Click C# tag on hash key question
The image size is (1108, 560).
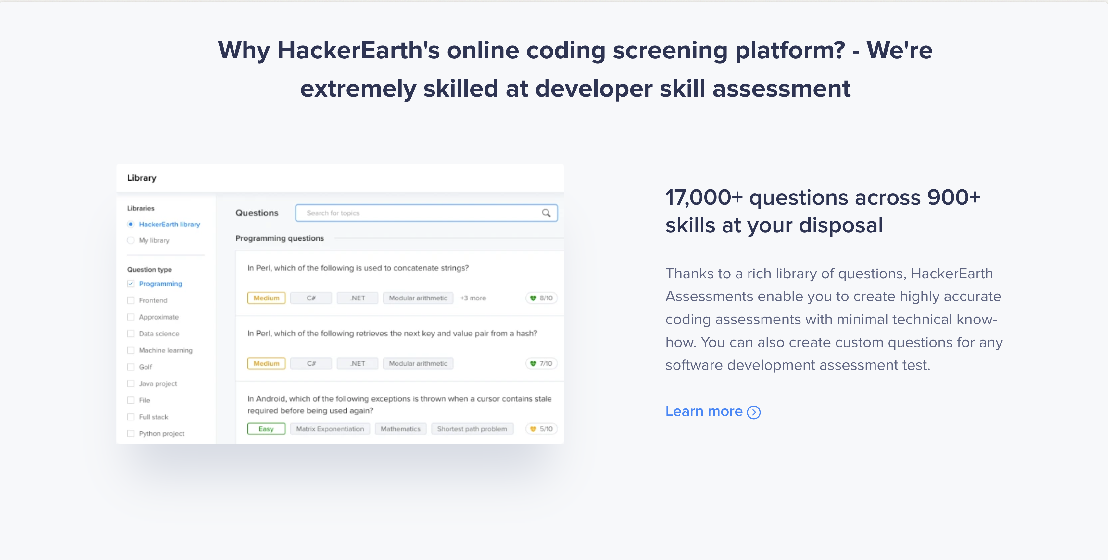click(311, 363)
